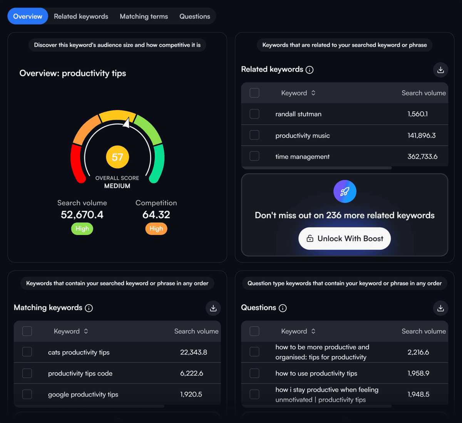Sort Matching keywords by Keyword column arrows
Screen dimensions: 462x423
coord(86,331)
